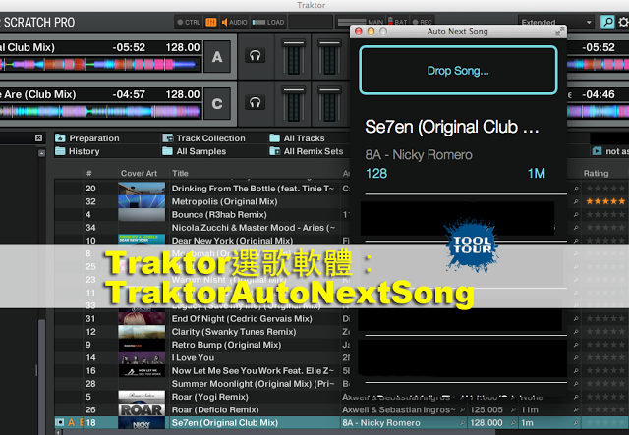Image resolution: width=629 pixels, height=435 pixels.
Task: Click the tree scrollbar up arrow
Action: click(41, 153)
